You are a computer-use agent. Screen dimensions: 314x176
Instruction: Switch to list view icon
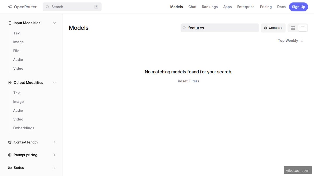pyautogui.click(x=302, y=28)
